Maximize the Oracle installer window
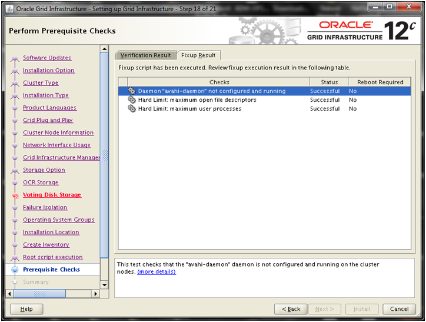426x322 pixels. point(390,7)
